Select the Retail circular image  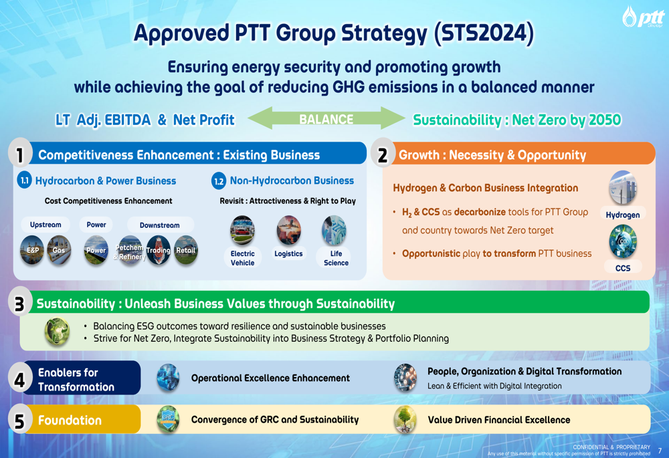[185, 250]
